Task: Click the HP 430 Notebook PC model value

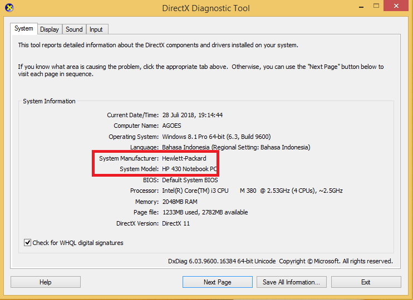Action: pos(189,169)
